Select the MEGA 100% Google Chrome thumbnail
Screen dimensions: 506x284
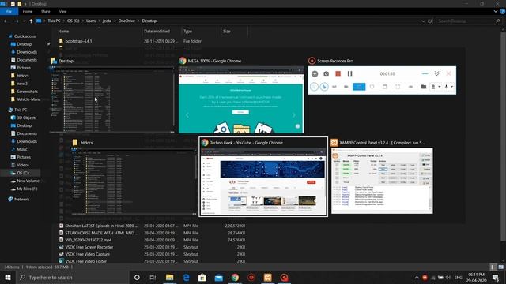coord(241,100)
